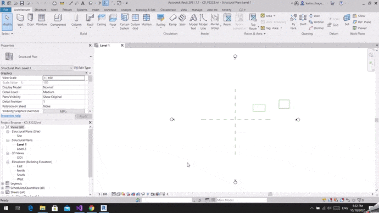Click the Tag Room tool
Screen dimensions: 379x213
tap(253, 22)
